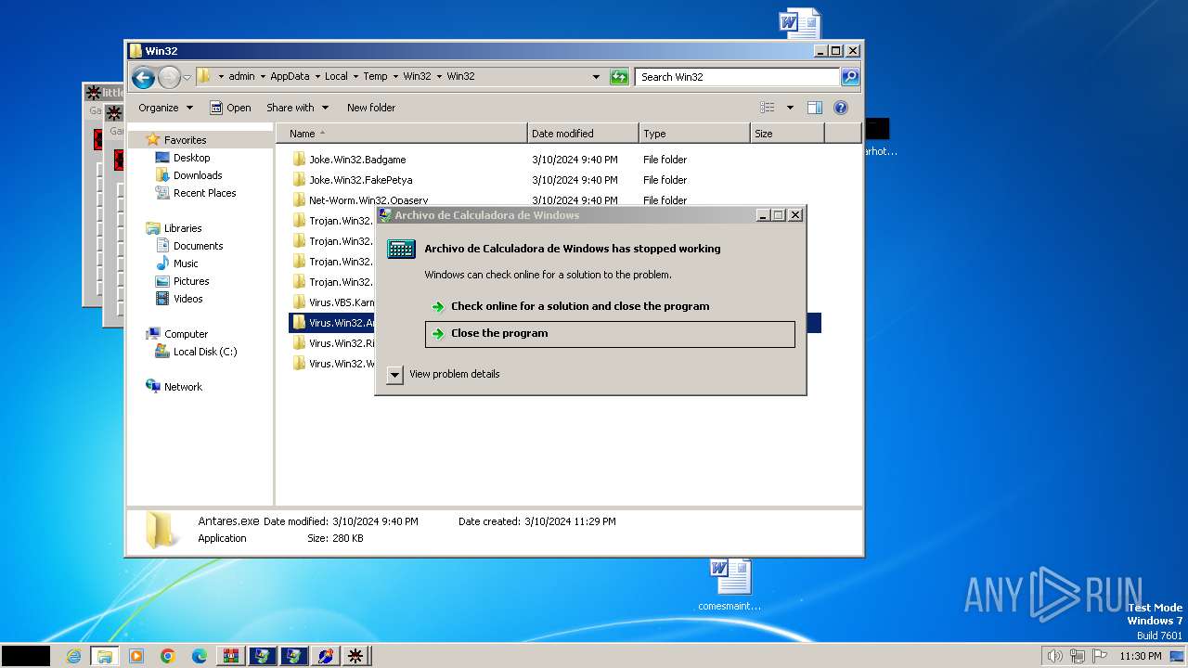The height and width of the screenshot is (668, 1188).
Task: Click the 11:30 PM taskbar clock
Action: click(1140, 656)
